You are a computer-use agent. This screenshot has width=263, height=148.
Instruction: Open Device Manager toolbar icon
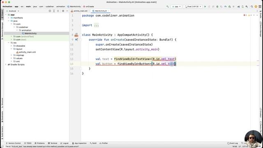coord(242,7)
